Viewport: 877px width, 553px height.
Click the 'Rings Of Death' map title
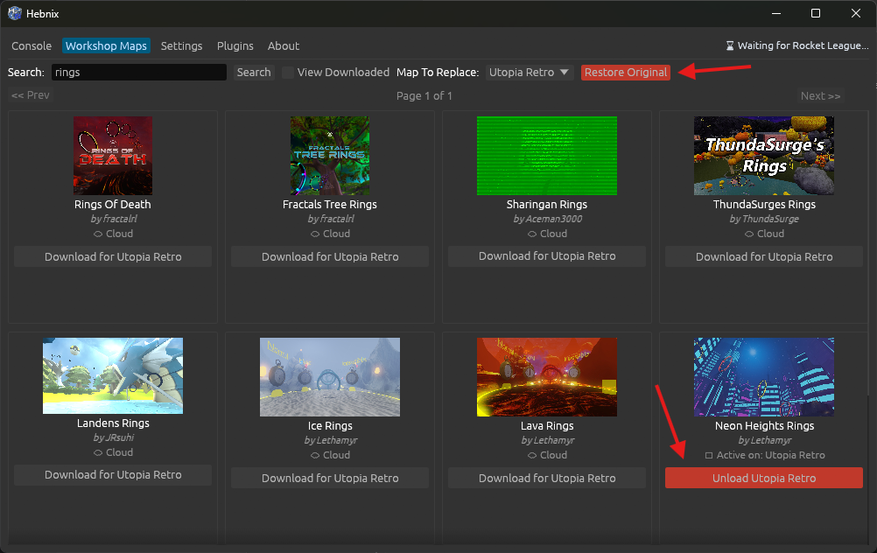[x=113, y=204]
